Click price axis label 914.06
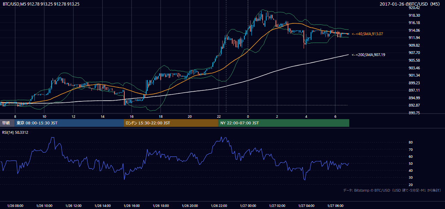Screen dimensions: 445x209 coord(414,30)
